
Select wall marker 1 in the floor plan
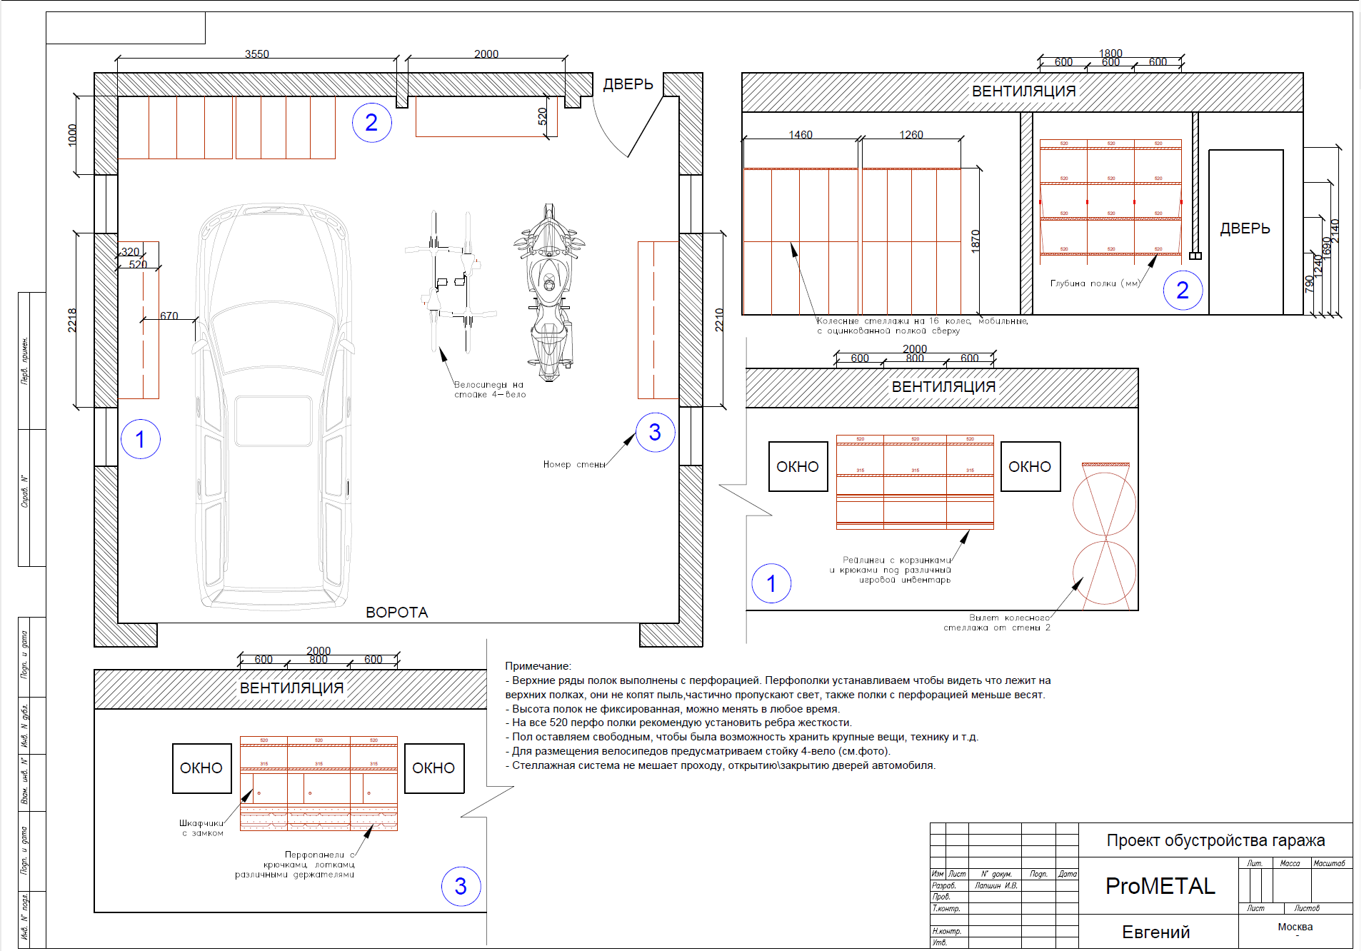[140, 439]
